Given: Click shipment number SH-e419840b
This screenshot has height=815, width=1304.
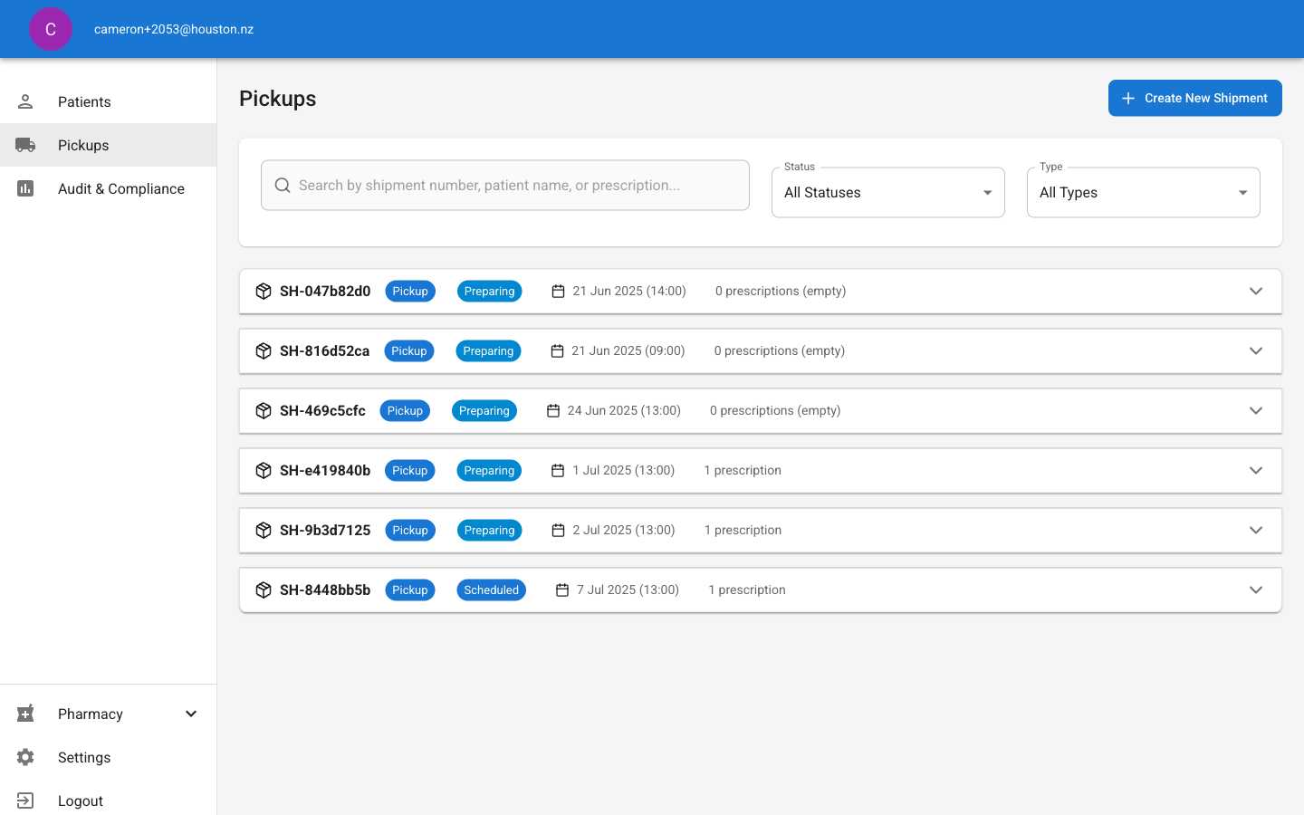Looking at the screenshot, I should [325, 470].
